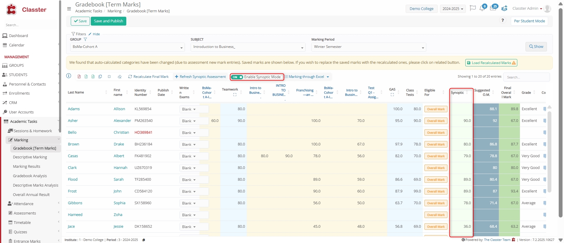
Task: Open envelope messages with badge 25
Action: pos(493,8)
